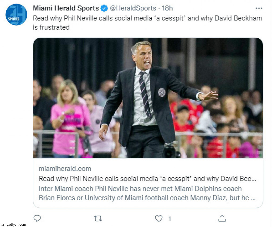
Task: Like the tweet with heart icon
Action: pos(159,218)
